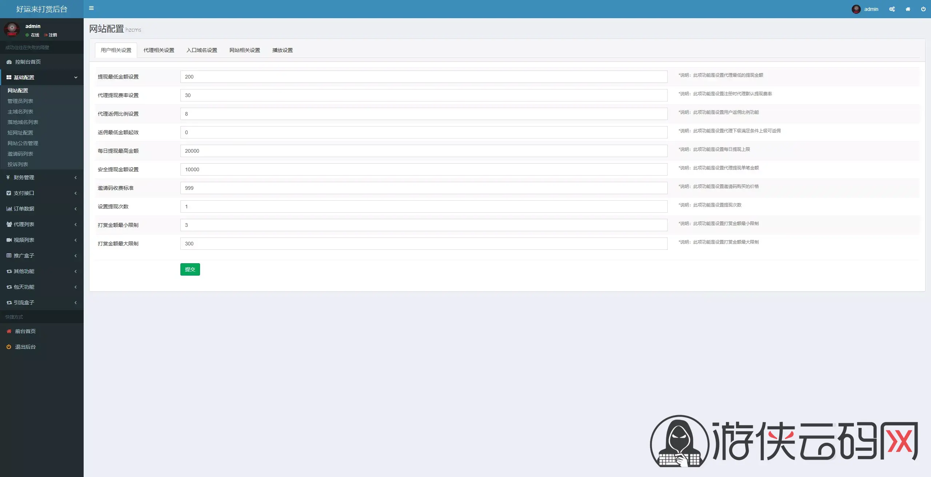Click the bar chart icon beside 订单数据

pyautogui.click(x=9, y=209)
